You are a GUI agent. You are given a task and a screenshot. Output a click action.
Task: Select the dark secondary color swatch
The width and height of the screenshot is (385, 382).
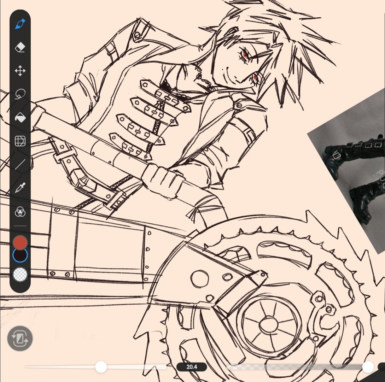coord(20,255)
